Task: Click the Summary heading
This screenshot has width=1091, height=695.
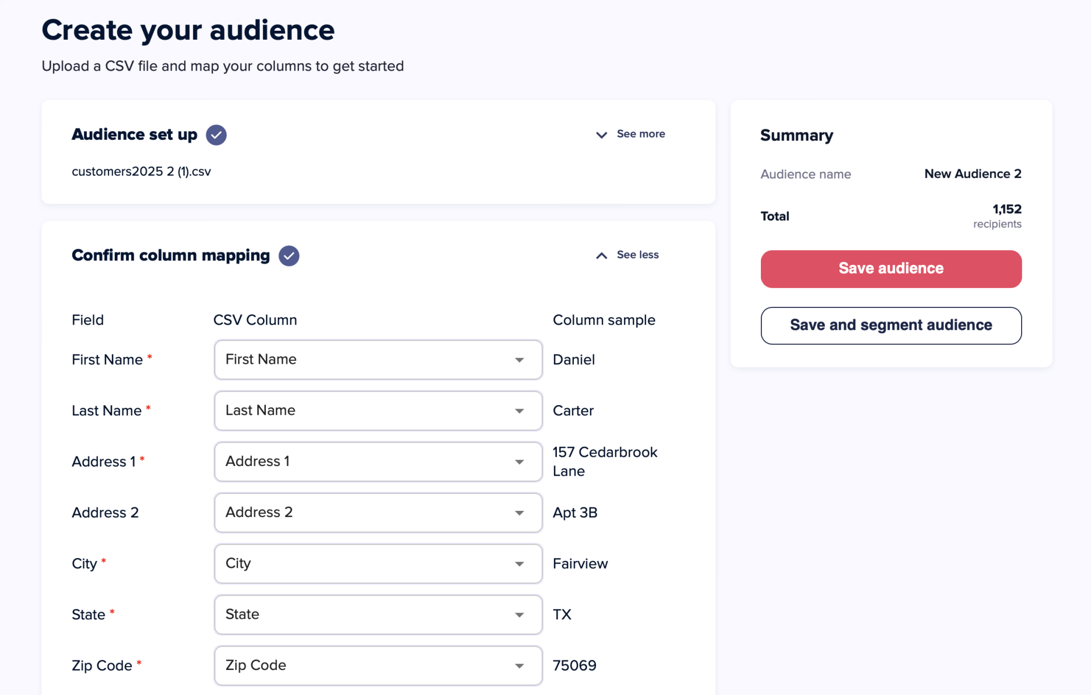Action: tap(797, 135)
